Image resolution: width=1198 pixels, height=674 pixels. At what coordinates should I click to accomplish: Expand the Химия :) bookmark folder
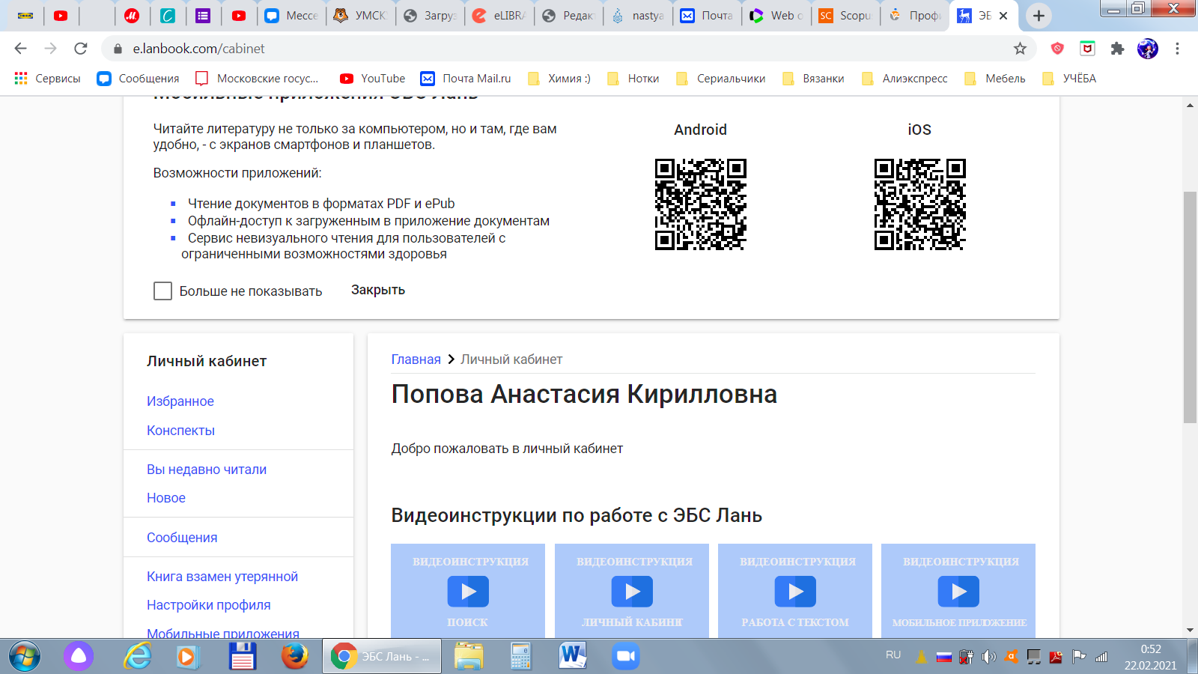559,79
